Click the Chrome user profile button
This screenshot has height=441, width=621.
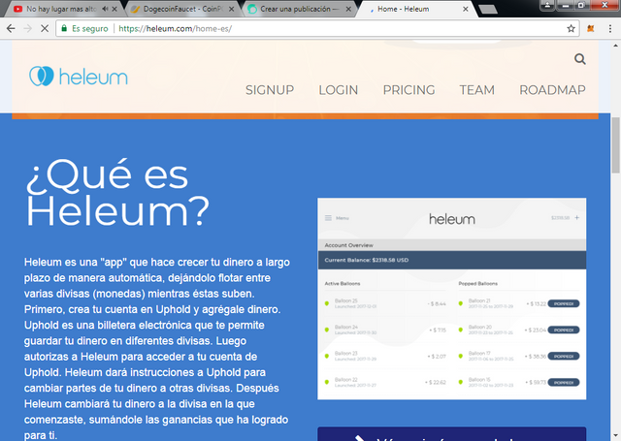tap(547, 5)
